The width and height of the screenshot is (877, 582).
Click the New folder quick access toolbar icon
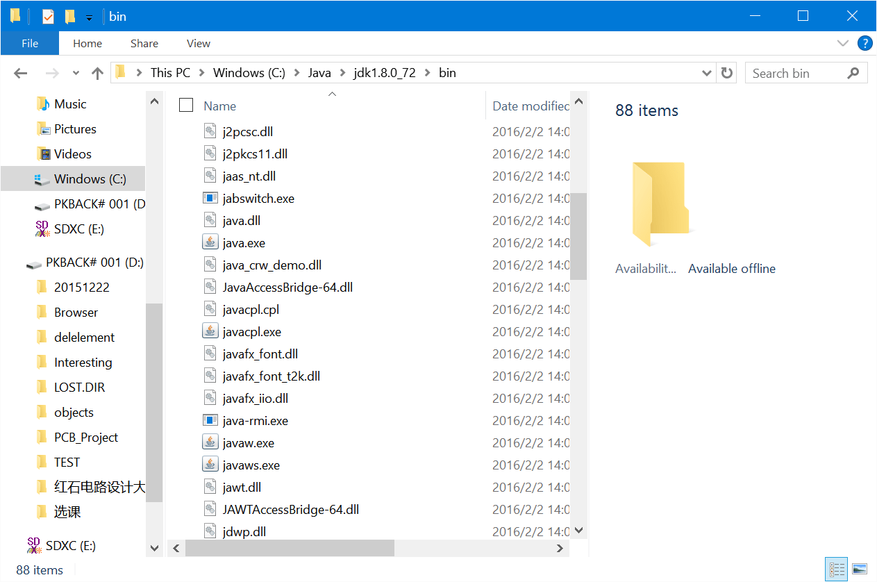(x=69, y=16)
